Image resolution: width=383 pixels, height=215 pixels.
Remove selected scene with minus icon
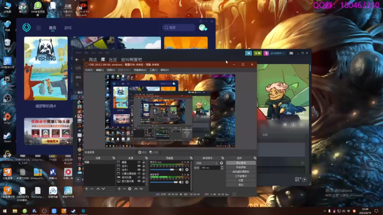click(x=92, y=189)
